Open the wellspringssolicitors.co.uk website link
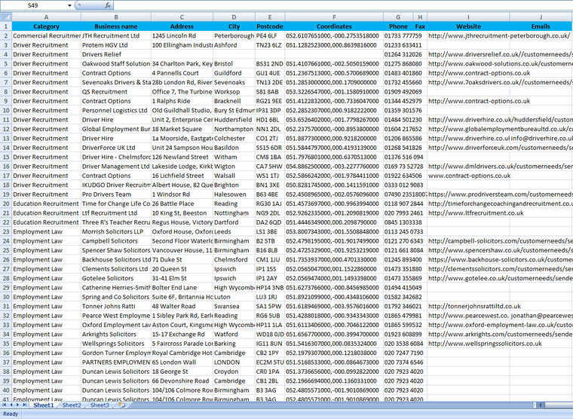This screenshot has width=573, height=419. pyautogui.click(x=485, y=344)
